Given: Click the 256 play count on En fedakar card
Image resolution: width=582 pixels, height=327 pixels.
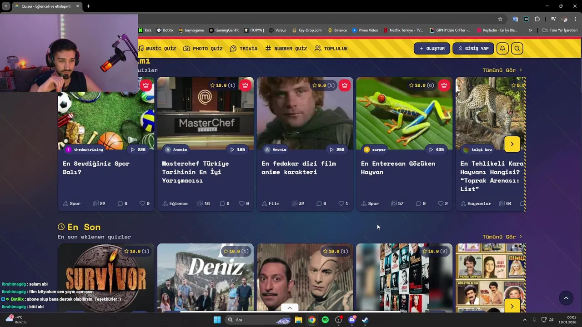Looking at the screenshot, I should click(x=337, y=149).
